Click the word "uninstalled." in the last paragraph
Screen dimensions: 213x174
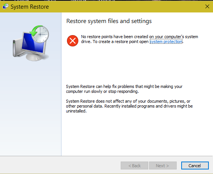[76, 111]
